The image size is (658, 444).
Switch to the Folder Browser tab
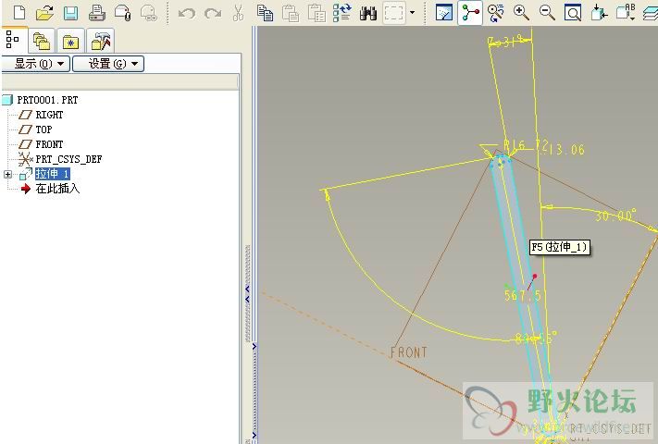point(41,41)
